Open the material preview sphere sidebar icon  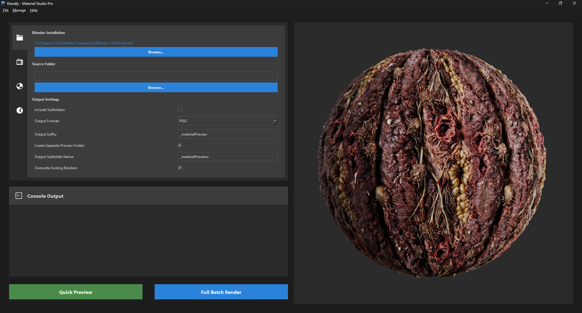[x=19, y=86]
